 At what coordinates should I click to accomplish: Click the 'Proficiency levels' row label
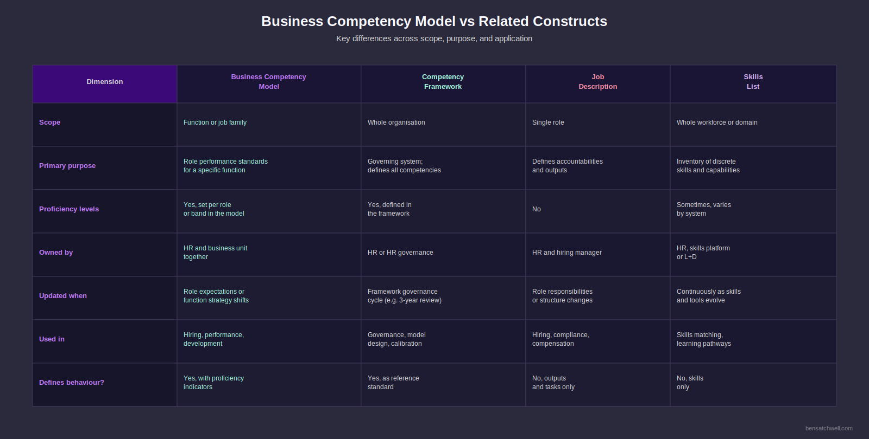coord(69,209)
